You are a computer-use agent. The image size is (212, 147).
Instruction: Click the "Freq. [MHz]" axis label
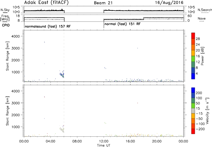[x=5, y=18]
